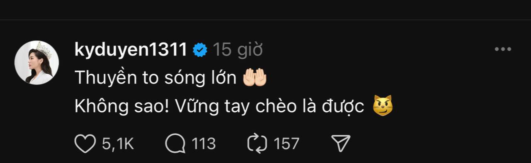
Task: Share the post with the paper plane icon
Action: 341,143
